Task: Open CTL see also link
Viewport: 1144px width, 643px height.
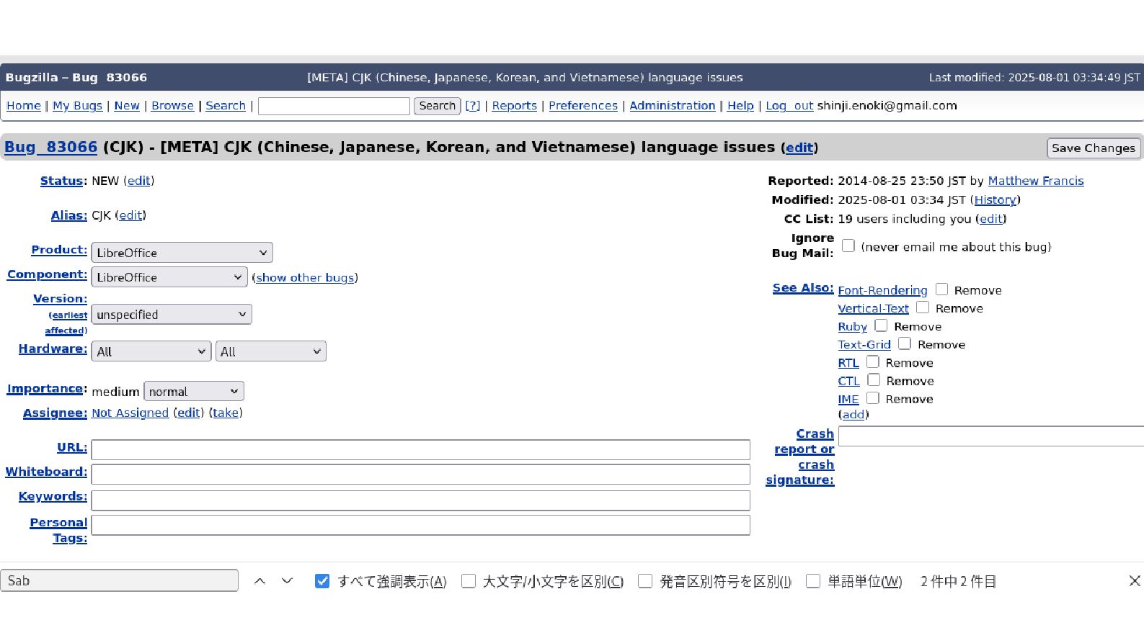Action: click(848, 381)
